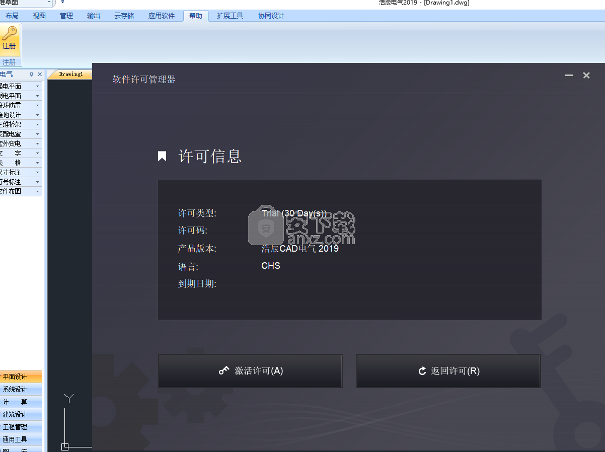
Task: Expand the 三维桥架 menu row
Action: point(21,124)
